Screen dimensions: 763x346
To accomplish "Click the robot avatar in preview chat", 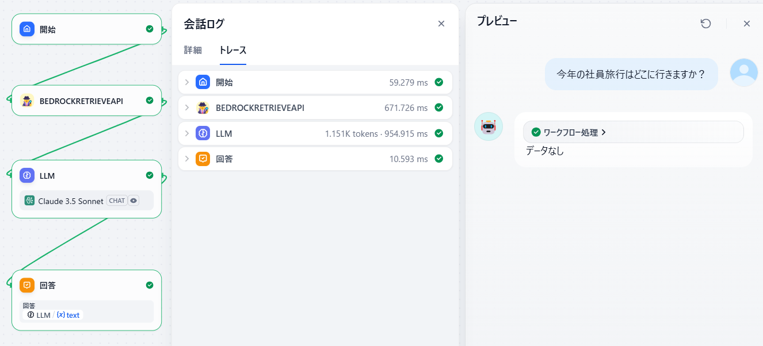I will coord(489,126).
